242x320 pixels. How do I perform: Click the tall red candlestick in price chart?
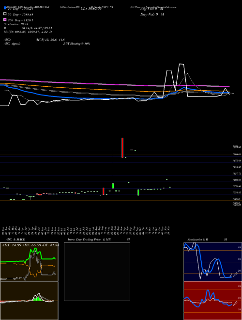click(x=122, y=147)
